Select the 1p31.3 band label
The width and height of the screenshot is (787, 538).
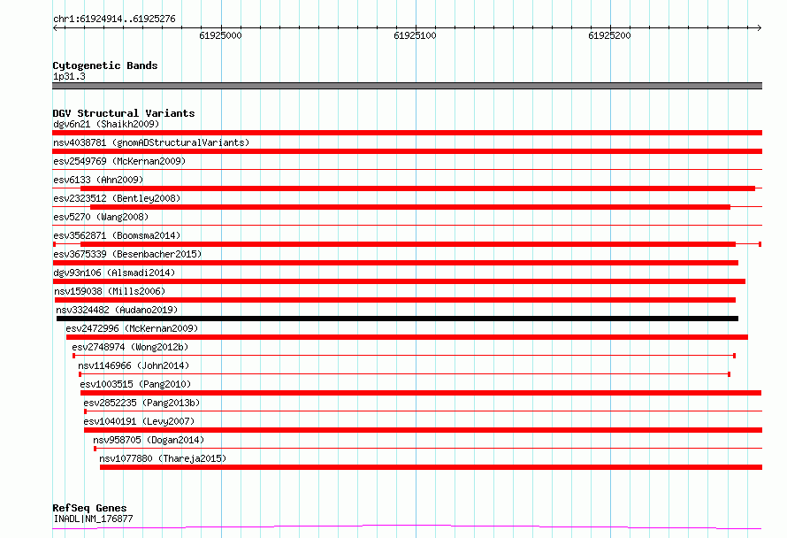coord(69,76)
